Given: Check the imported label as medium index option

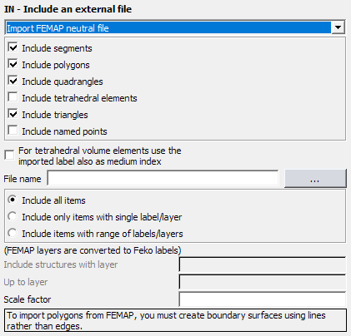Looking at the screenshot, I should 9,155.
